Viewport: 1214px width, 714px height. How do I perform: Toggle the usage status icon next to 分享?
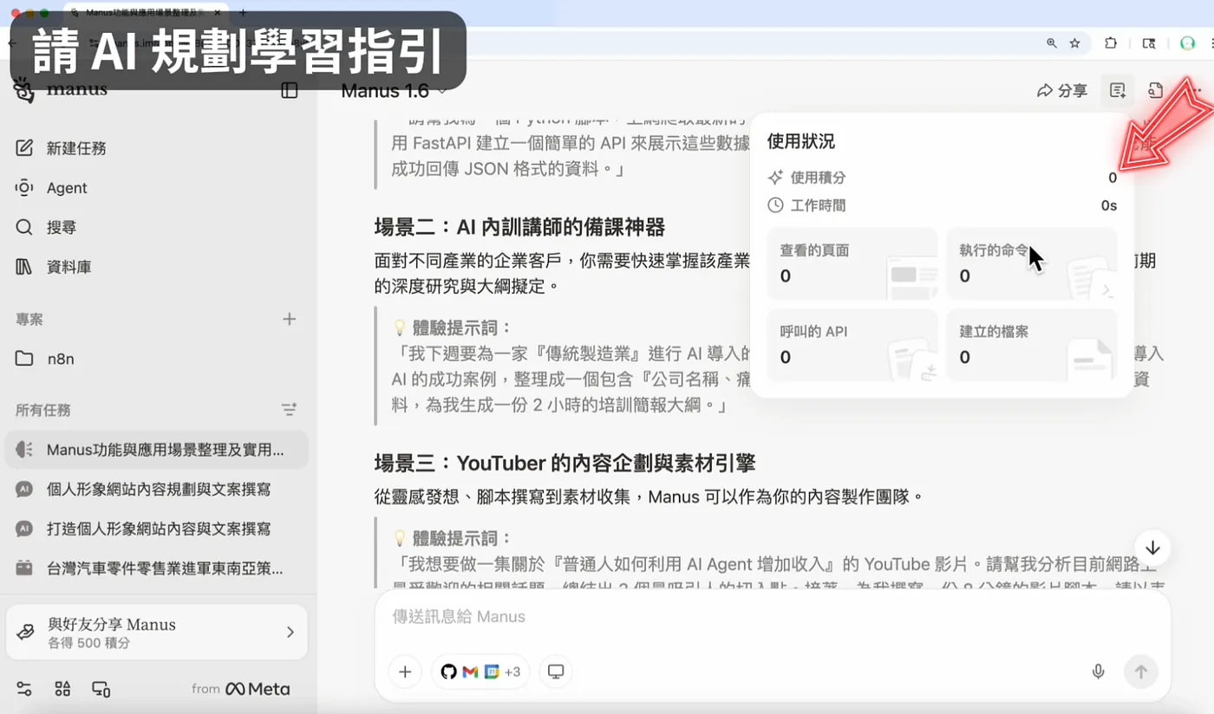pyautogui.click(x=1118, y=90)
